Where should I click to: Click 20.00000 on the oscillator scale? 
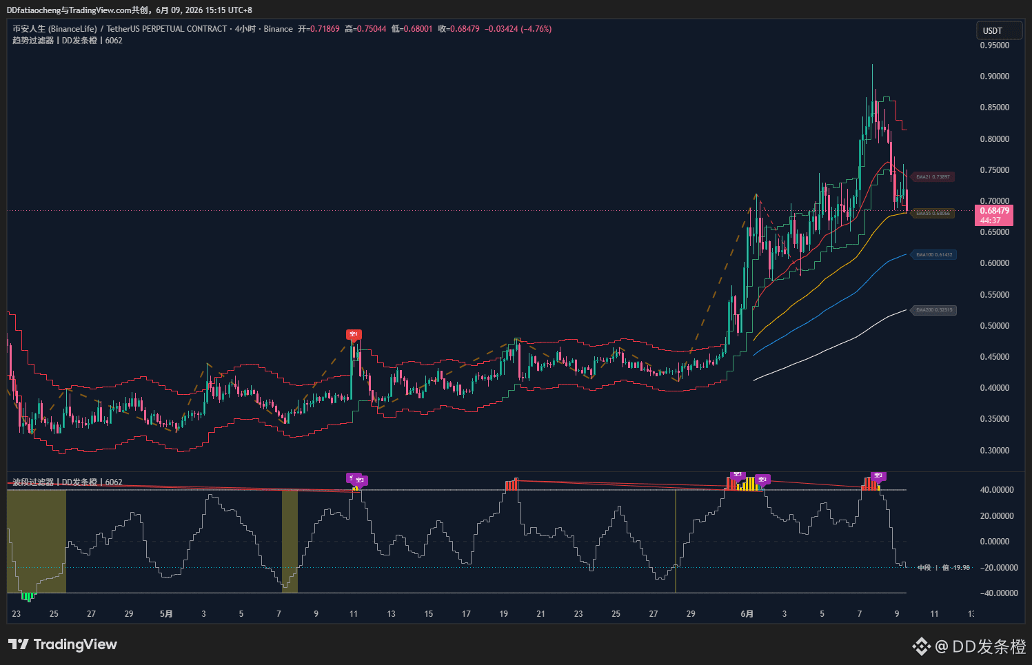coord(997,516)
